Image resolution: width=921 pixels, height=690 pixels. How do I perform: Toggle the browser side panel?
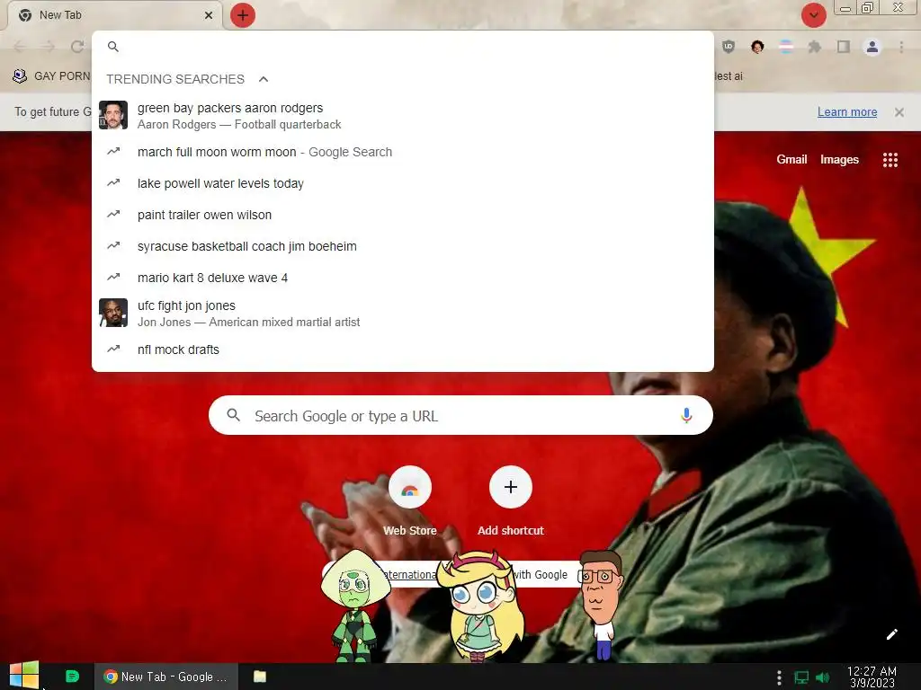844,47
